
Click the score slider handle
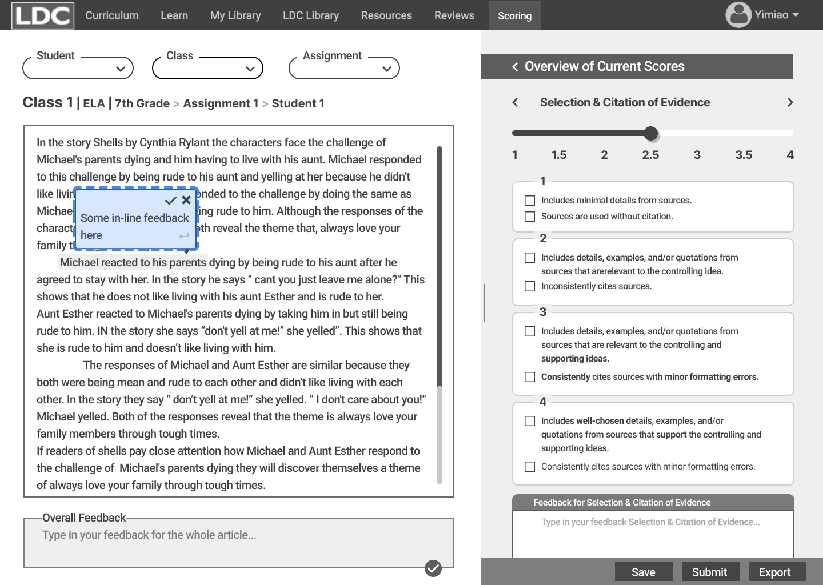tap(651, 134)
